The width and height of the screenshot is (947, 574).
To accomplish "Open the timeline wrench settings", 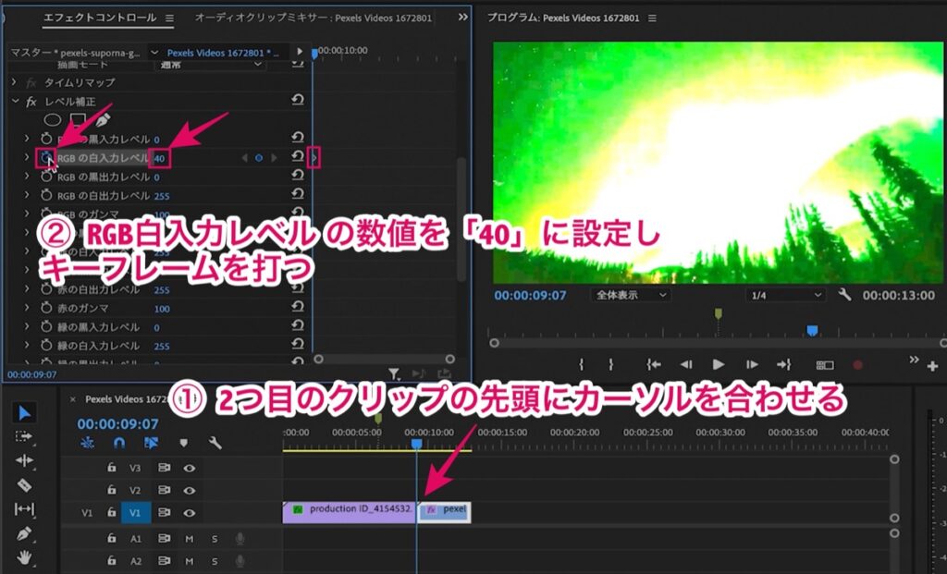I will pos(215,444).
